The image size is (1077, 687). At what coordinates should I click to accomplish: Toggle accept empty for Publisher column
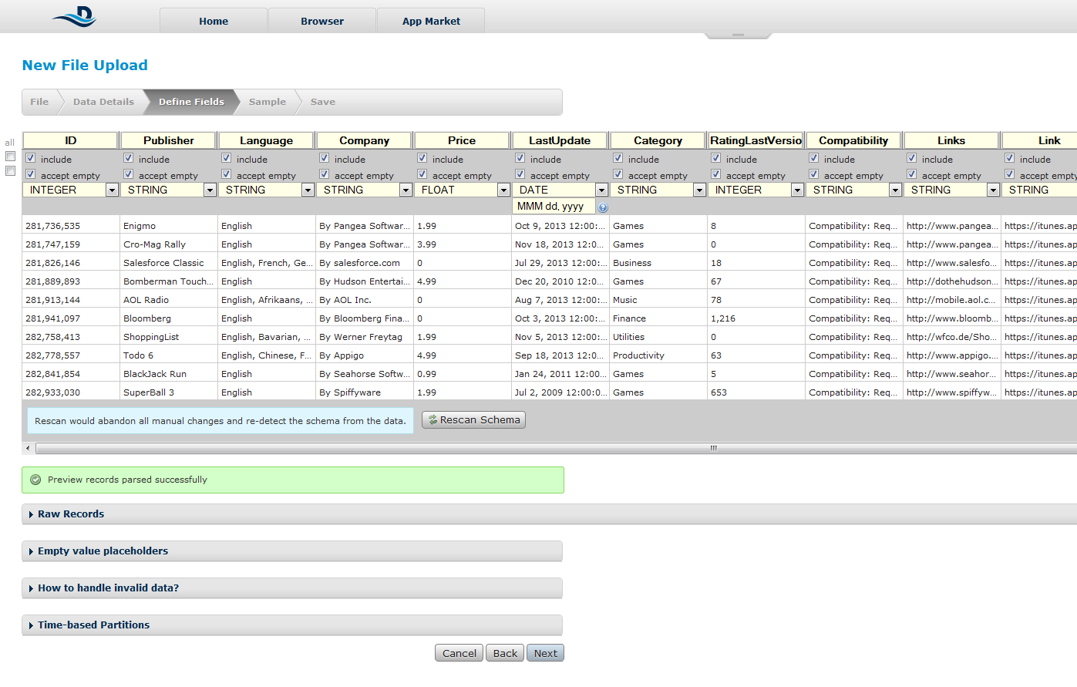pyautogui.click(x=129, y=174)
